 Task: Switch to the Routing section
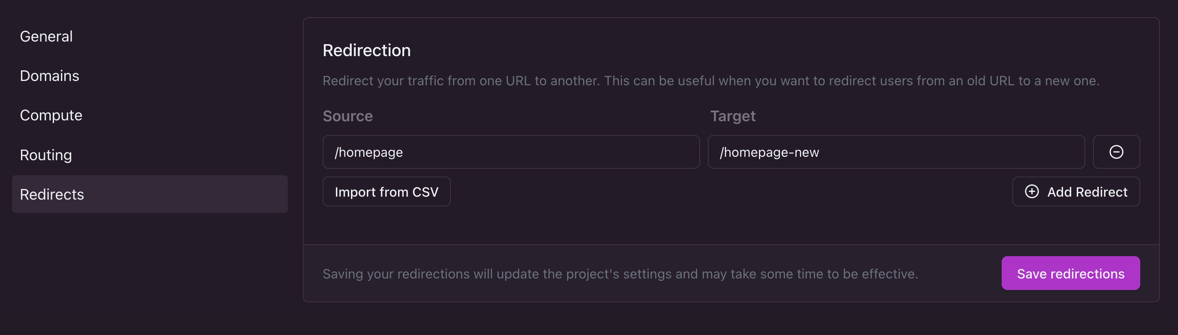pyautogui.click(x=46, y=155)
